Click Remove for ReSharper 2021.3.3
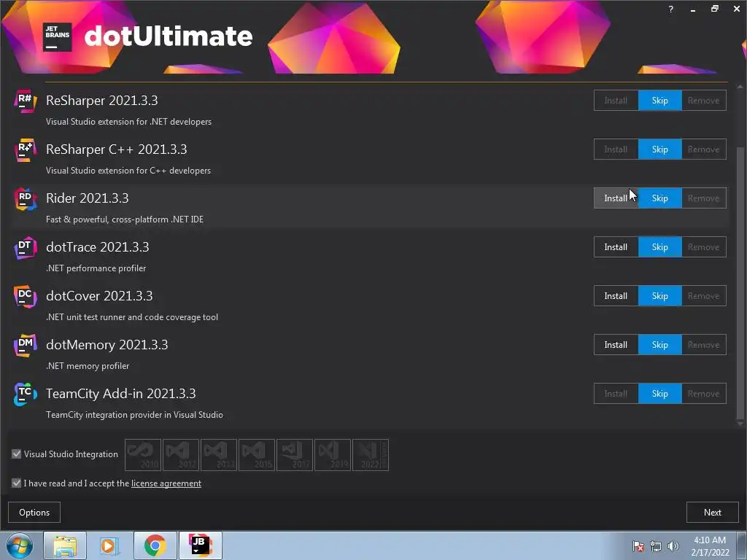Image resolution: width=747 pixels, height=560 pixels. click(x=704, y=101)
